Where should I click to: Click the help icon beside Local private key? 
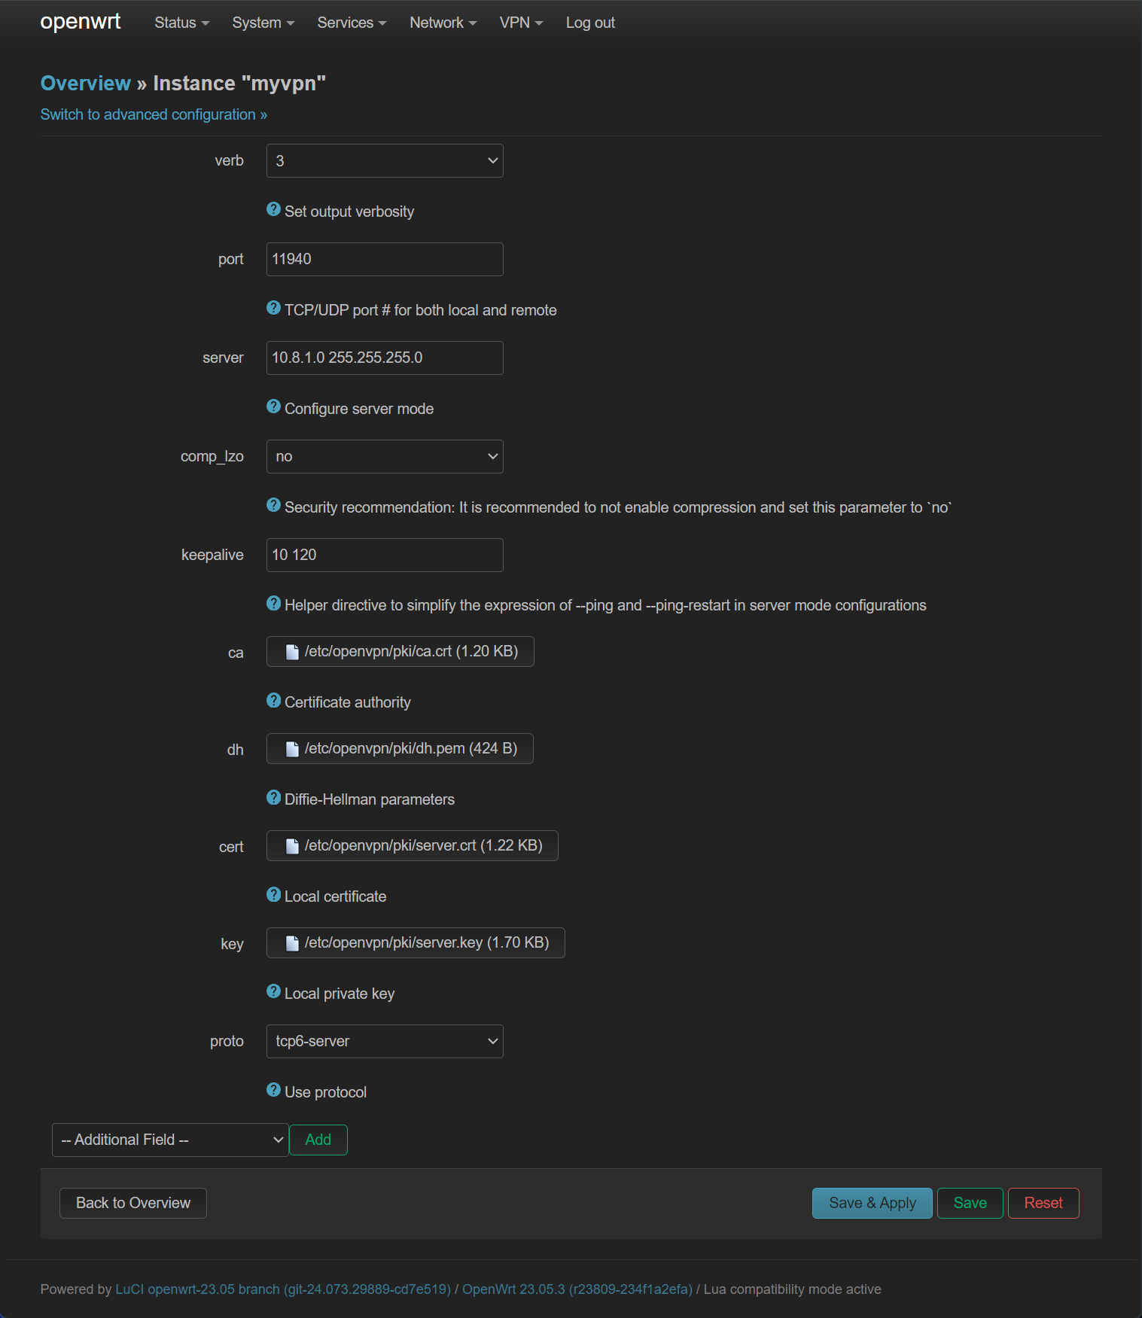tap(273, 992)
